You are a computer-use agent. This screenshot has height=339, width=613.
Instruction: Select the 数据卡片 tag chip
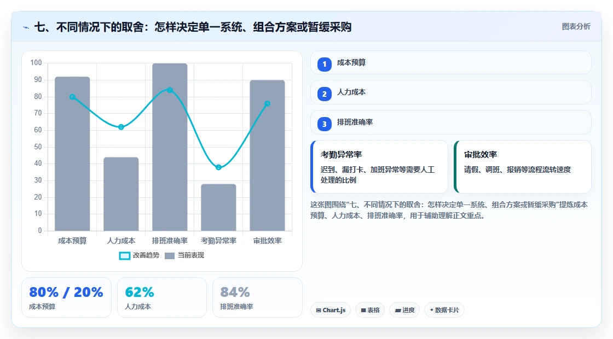coord(444,309)
